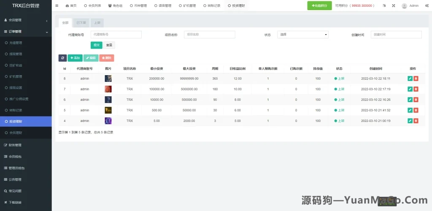Open the product image thumbnail in the Id 4 row
The image size is (432, 211).
pos(108,121)
